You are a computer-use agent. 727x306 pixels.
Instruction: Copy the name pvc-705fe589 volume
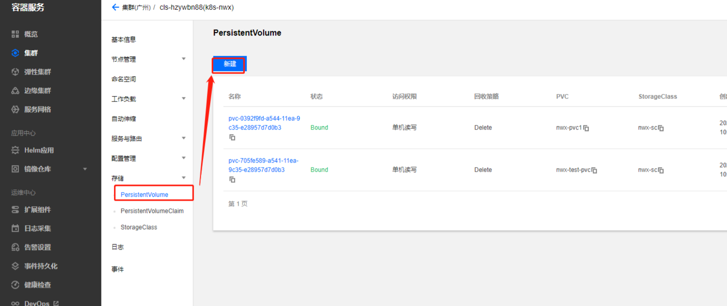pos(232,179)
